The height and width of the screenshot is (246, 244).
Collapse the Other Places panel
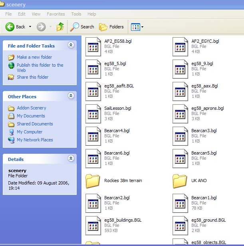[x=71, y=96]
